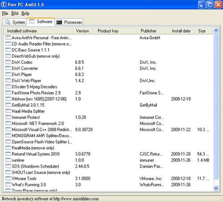Select the DivX Codec entry name
This screenshot has width=223, height=202.
pyautogui.click(x=22, y=62)
